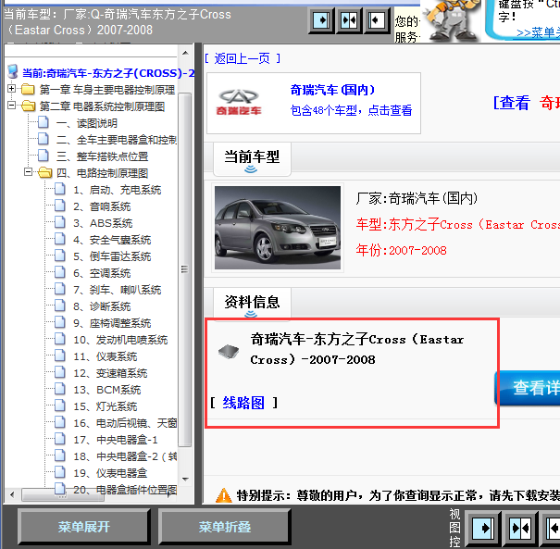Click the >>菜单 link at top right
Image resolution: width=560 pixels, height=549 pixels.
pos(538,32)
